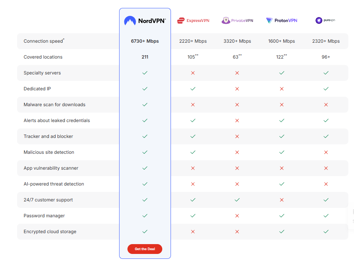
Task: Click ProtonVPN Dedicated IP red cross
Action: coord(282,89)
